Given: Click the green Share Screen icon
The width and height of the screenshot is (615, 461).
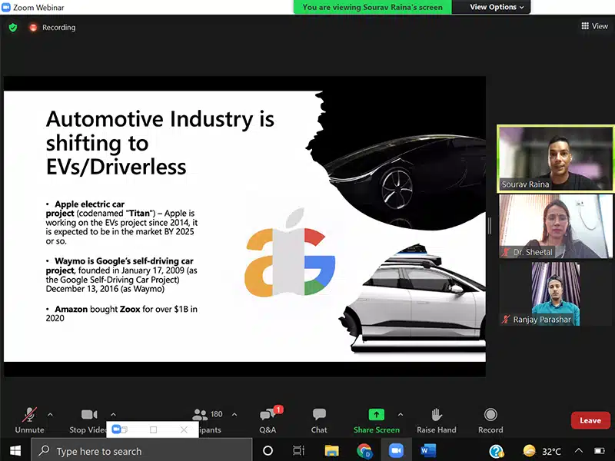Looking at the screenshot, I should [x=376, y=415].
